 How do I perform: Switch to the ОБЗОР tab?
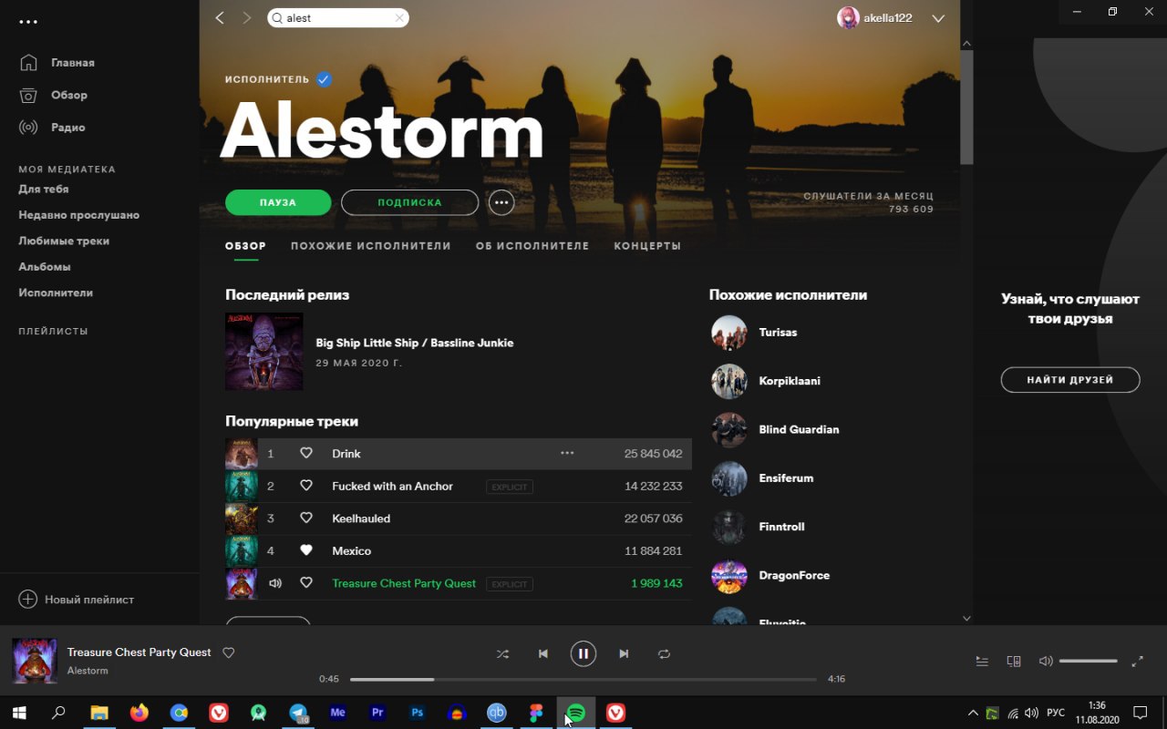(245, 246)
